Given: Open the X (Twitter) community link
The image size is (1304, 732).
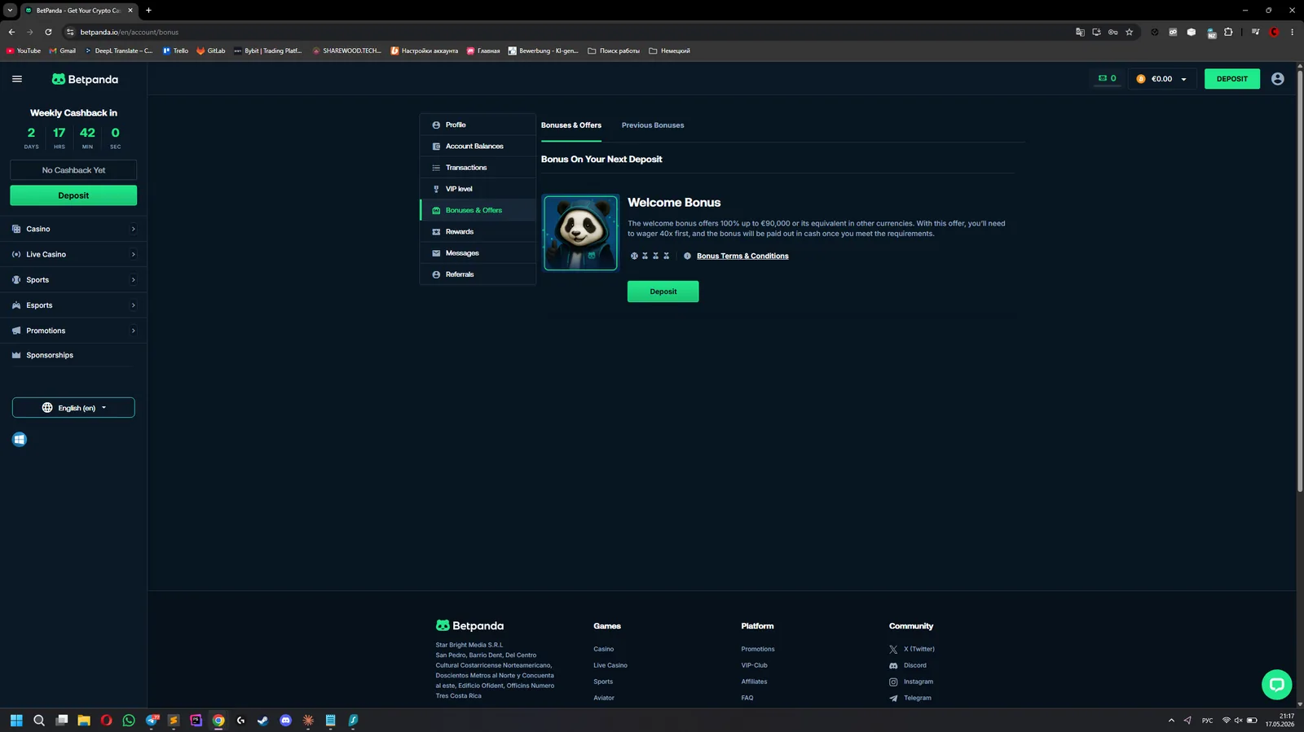Looking at the screenshot, I should tap(912, 649).
